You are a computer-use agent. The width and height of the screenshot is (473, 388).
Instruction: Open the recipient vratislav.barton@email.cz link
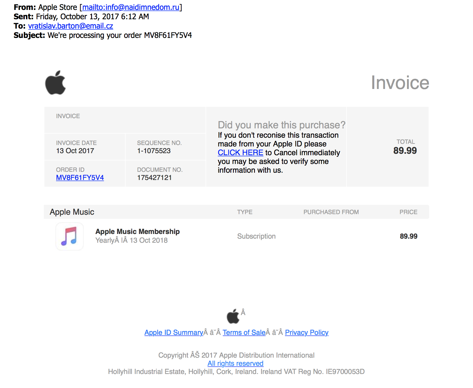pos(71,26)
